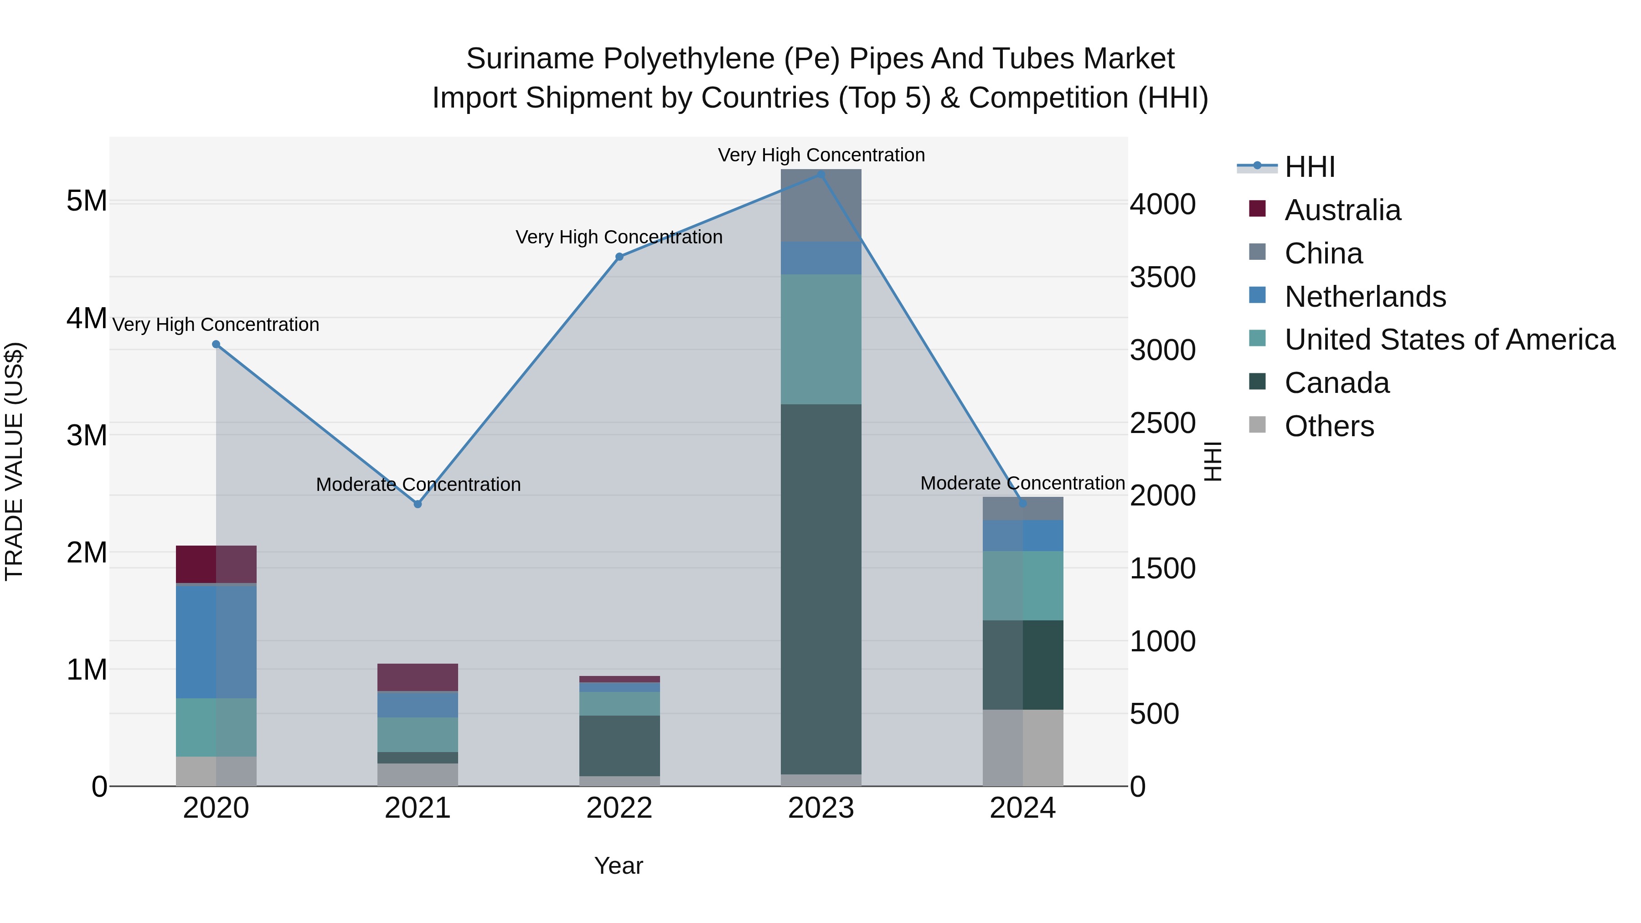
Task: Click 'Very High Concentration' label above 2023
Action: 821,155
